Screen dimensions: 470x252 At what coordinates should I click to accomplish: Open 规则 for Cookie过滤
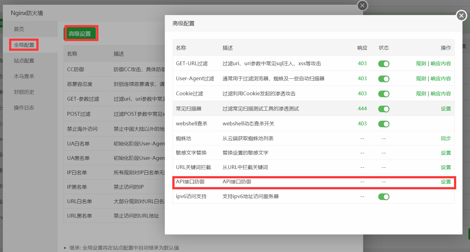[x=421, y=93]
